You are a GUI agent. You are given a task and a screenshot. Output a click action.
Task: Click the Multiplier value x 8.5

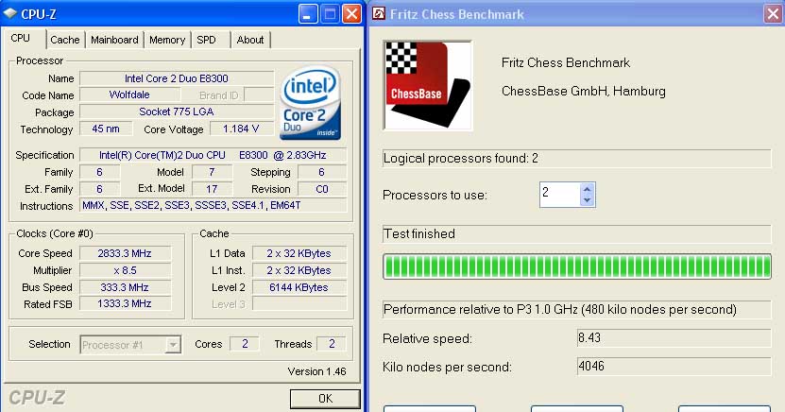coord(125,270)
